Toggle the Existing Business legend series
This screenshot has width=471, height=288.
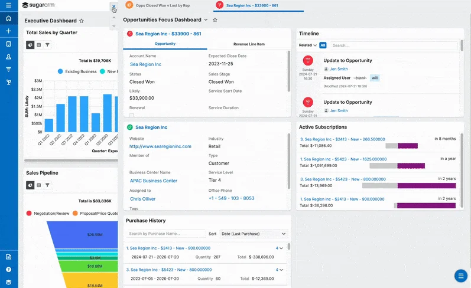click(x=77, y=71)
